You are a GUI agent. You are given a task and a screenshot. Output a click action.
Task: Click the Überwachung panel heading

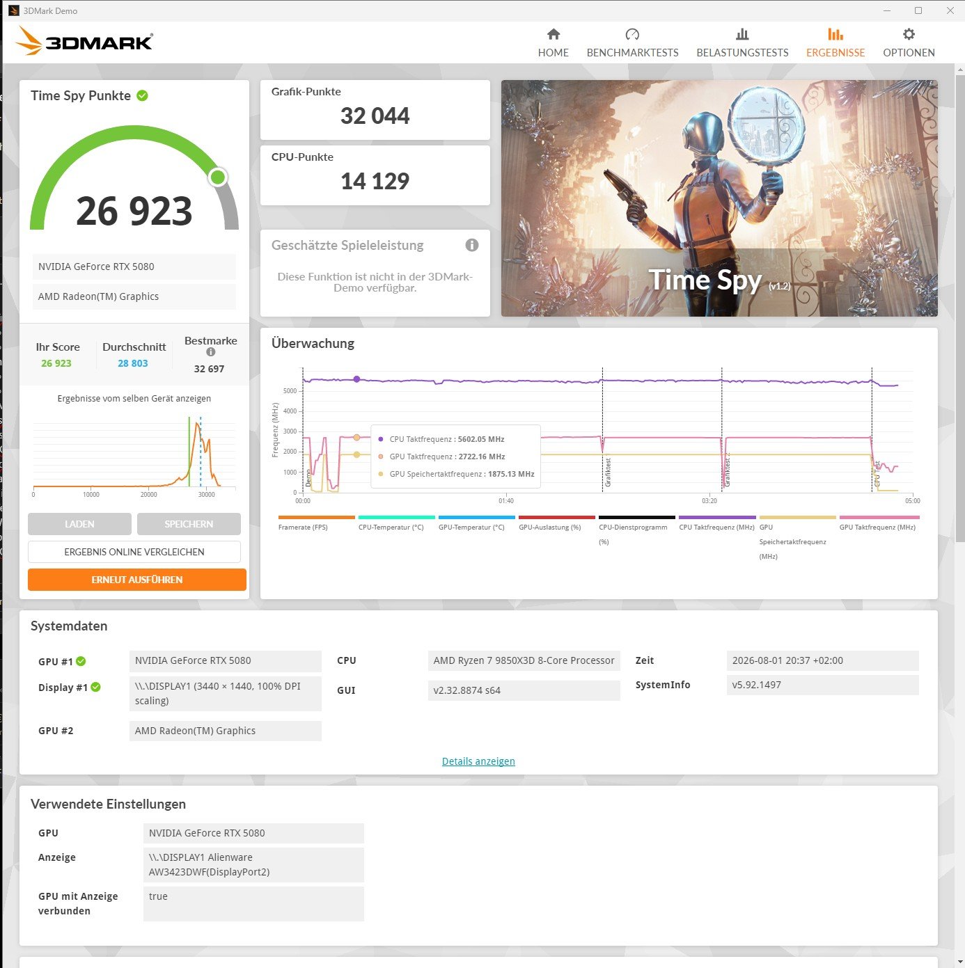click(x=313, y=343)
